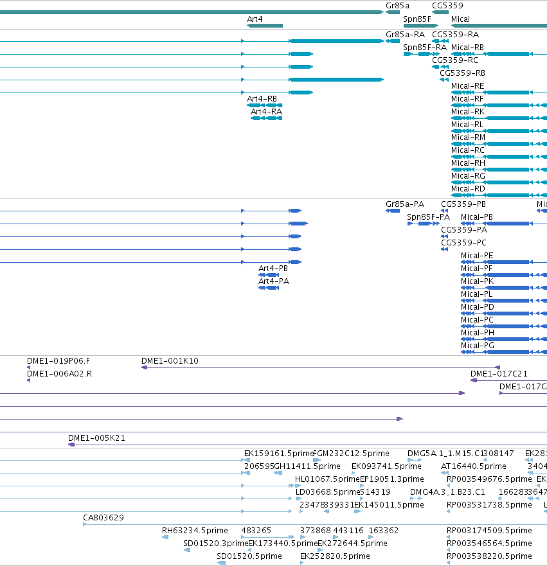Select the Mical-RE transcript
Screen dimensions: 547x566
pyautogui.click(x=499, y=93)
